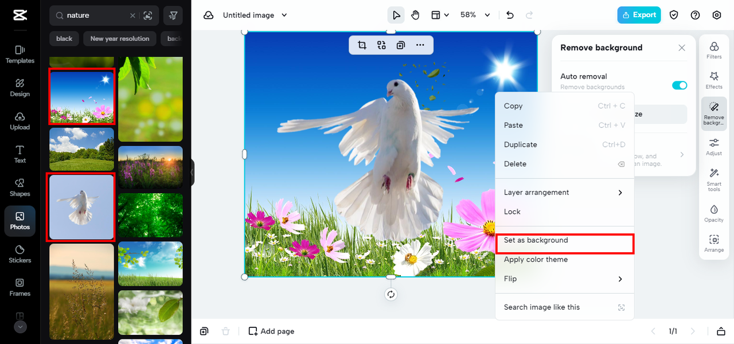Choose the Hand pan tool
Viewport: 734px width, 344px height.
pyautogui.click(x=415, y=15)
